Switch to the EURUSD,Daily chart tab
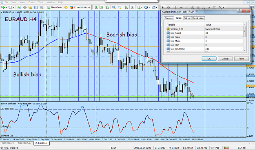 [x=24, y=143]
